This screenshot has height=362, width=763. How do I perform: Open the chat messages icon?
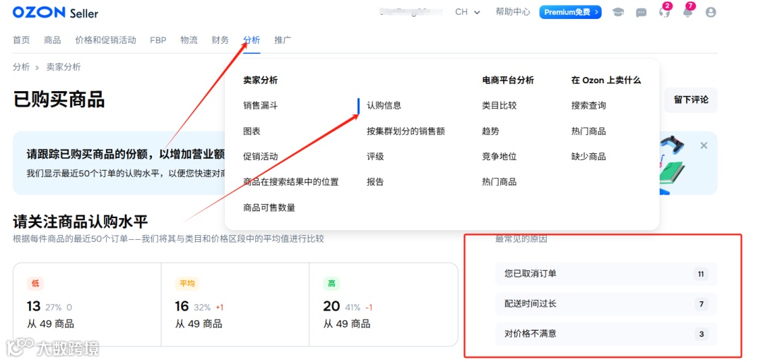641,13
